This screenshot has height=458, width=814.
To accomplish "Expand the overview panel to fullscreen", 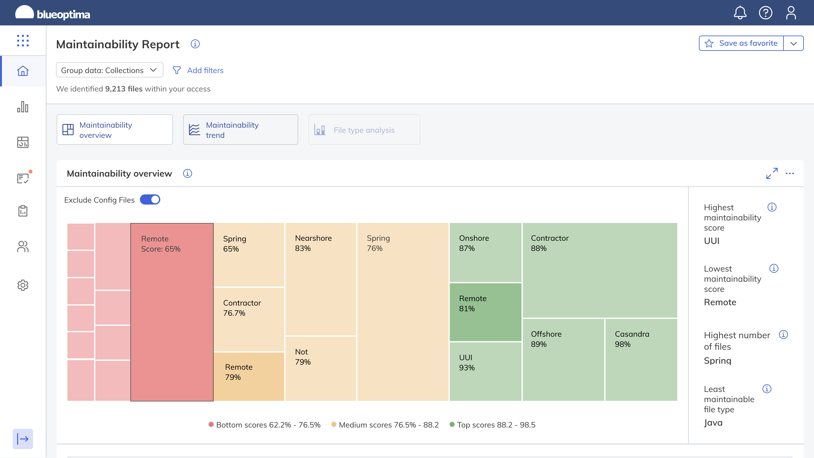I will (772, 173).
